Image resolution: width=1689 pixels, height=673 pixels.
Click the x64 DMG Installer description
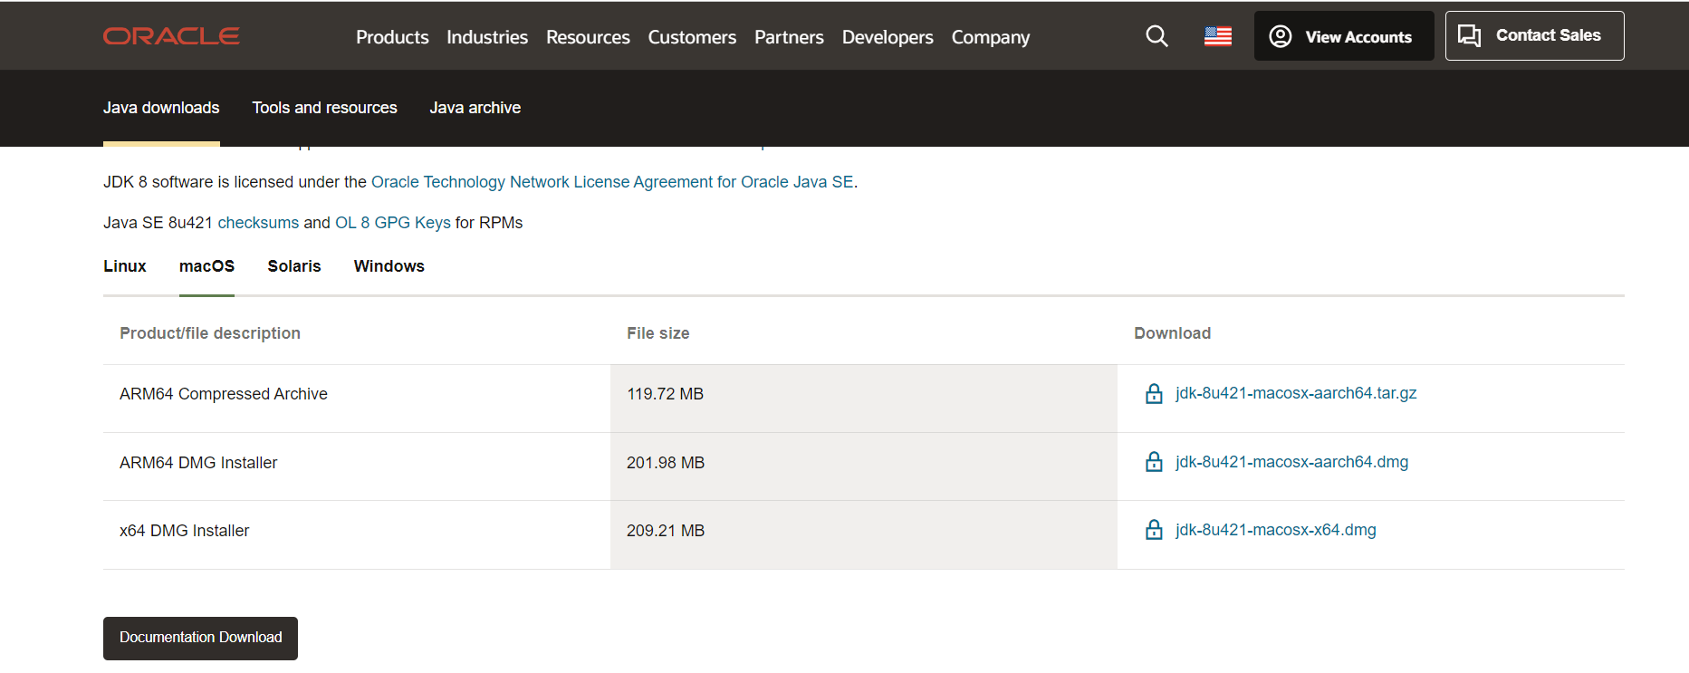(184, 531)
